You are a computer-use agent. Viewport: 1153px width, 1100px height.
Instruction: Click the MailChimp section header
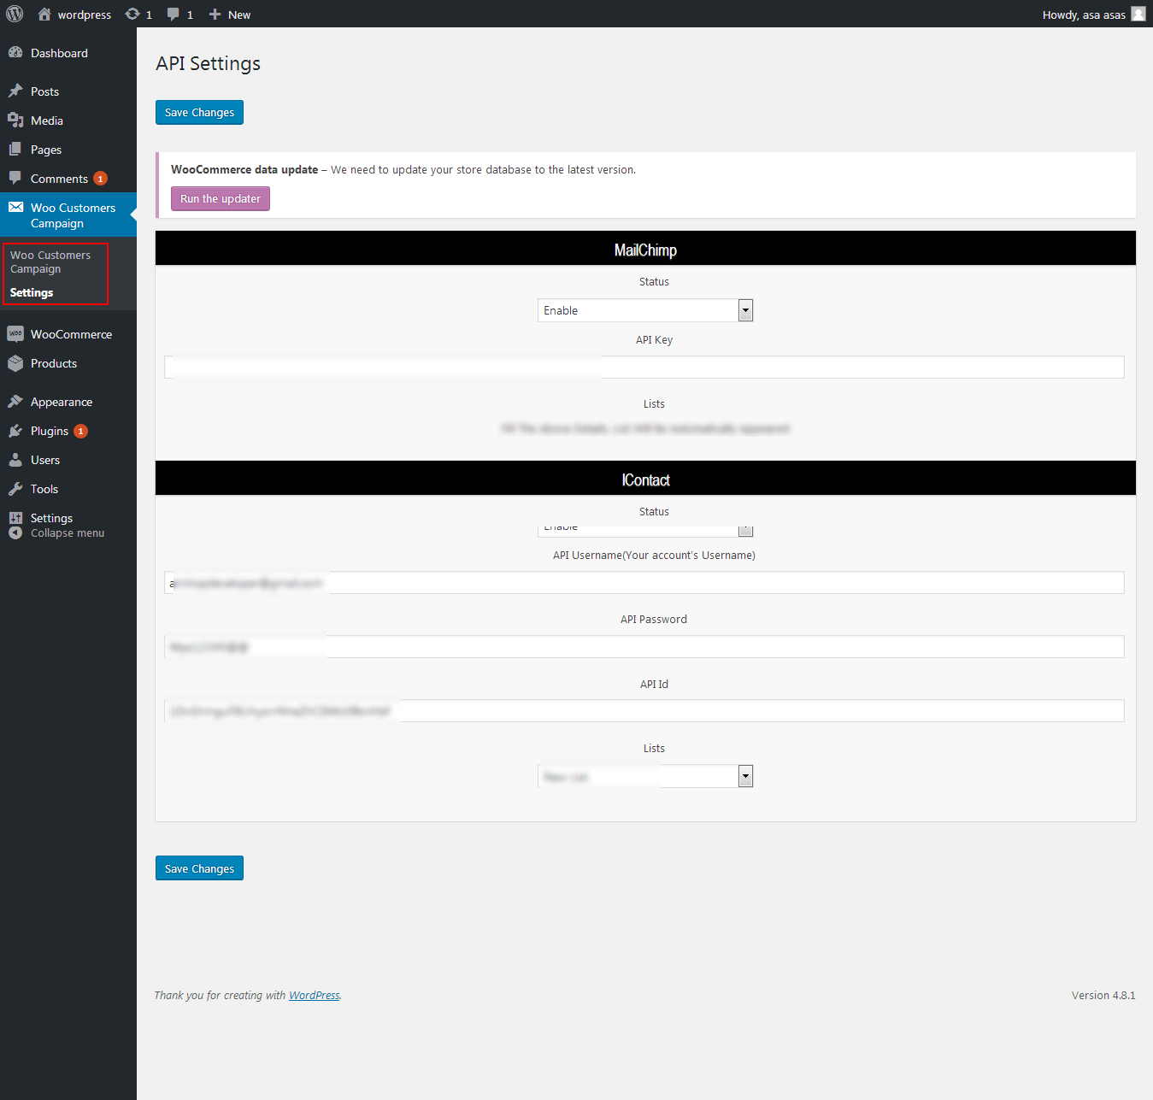point(645,249)
